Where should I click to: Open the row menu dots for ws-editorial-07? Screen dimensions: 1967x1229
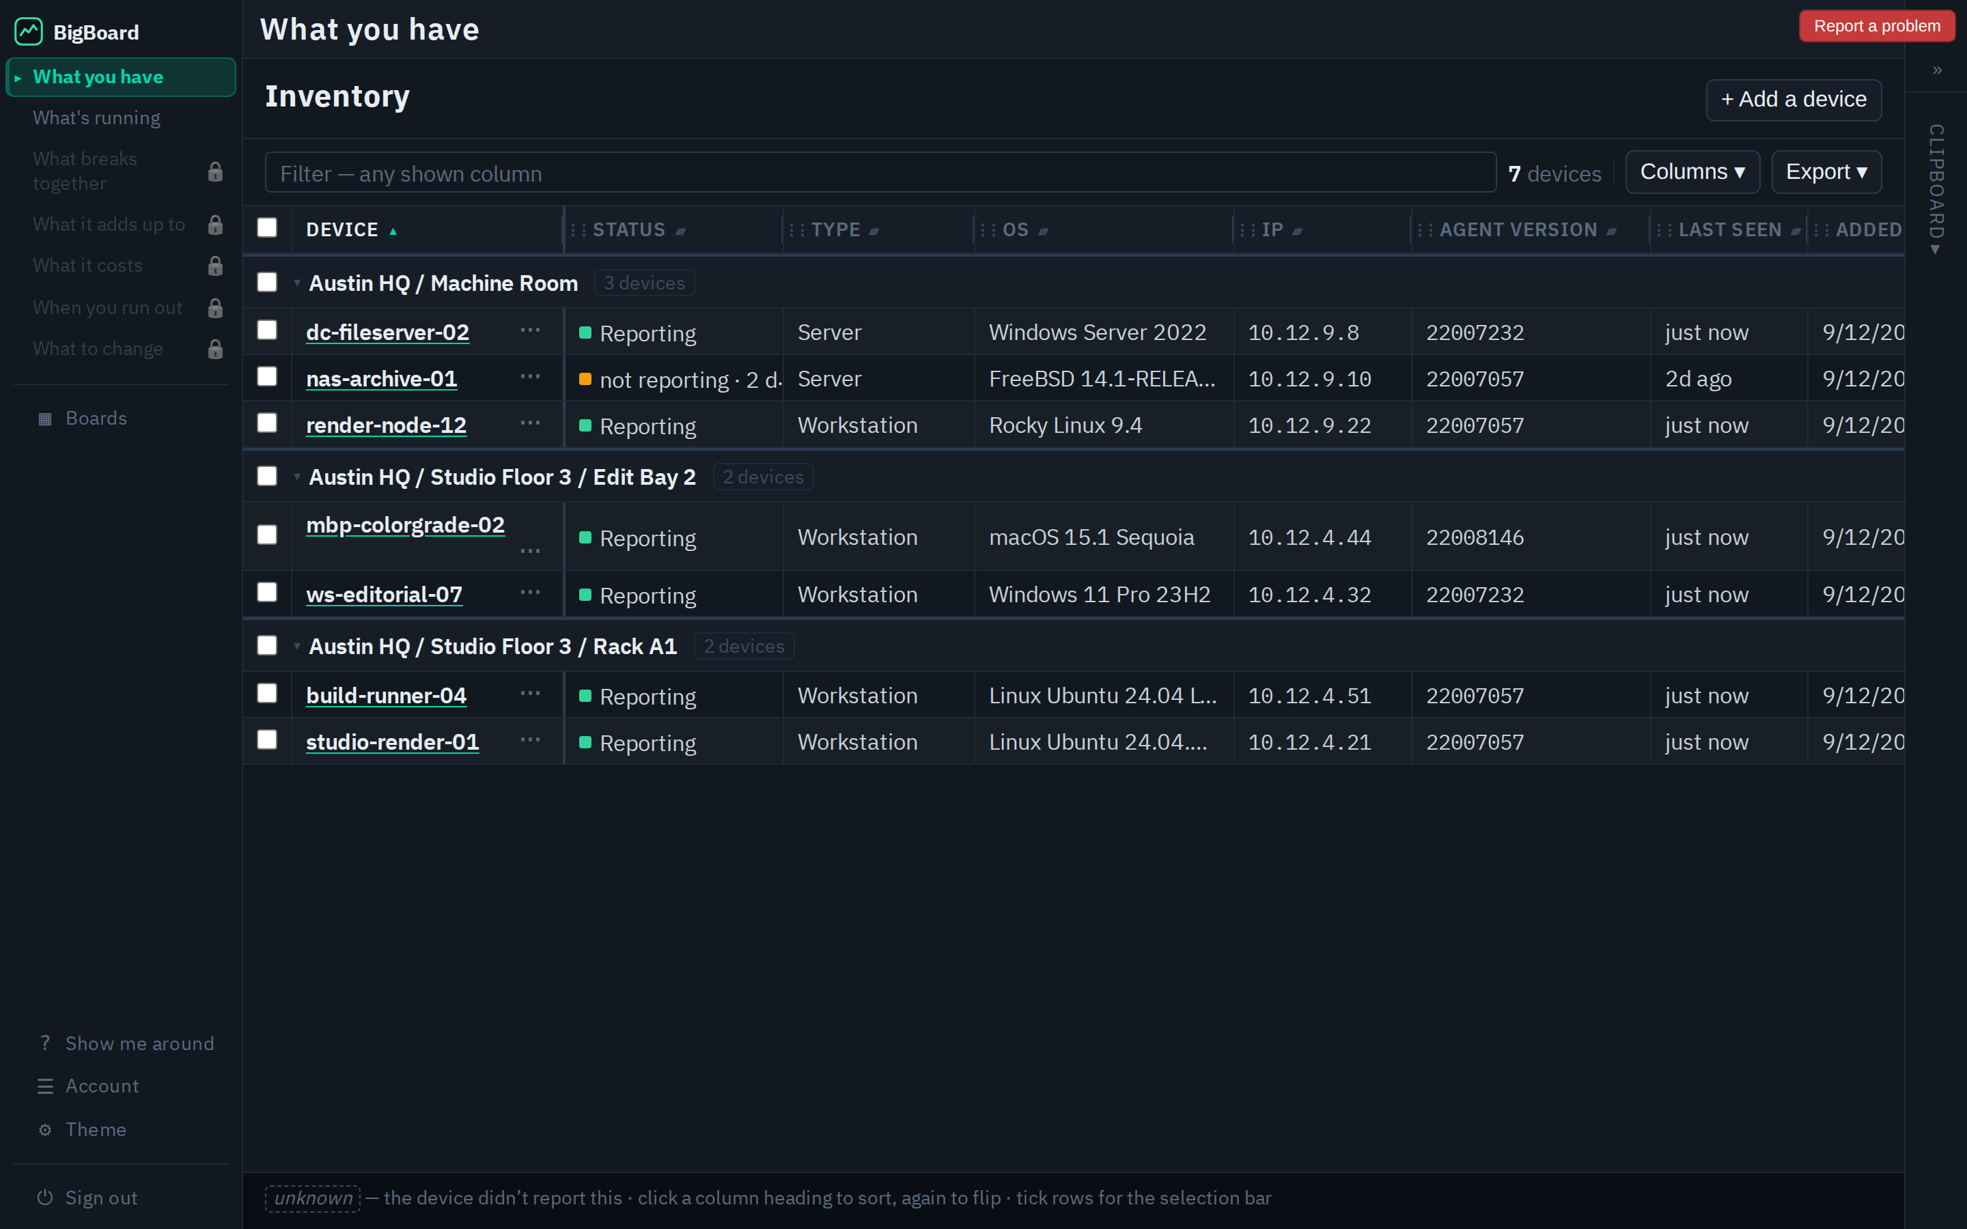click(x=530, y=593)
